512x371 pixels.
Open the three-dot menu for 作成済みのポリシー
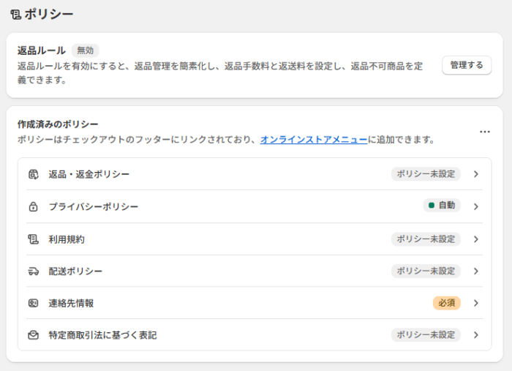pyautogui.click(x=485, y=132)
